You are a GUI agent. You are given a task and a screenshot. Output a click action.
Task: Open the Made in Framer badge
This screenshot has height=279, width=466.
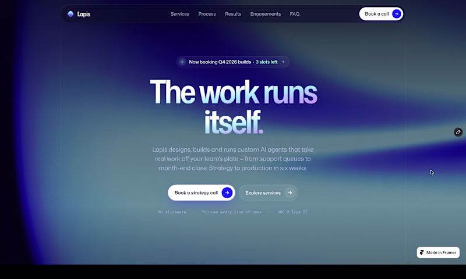tap(438, 253)
